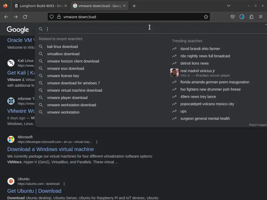The image size is (267, 200).
Task: Expand the list all tabs chevron
Action: click(x=228, y=6)
